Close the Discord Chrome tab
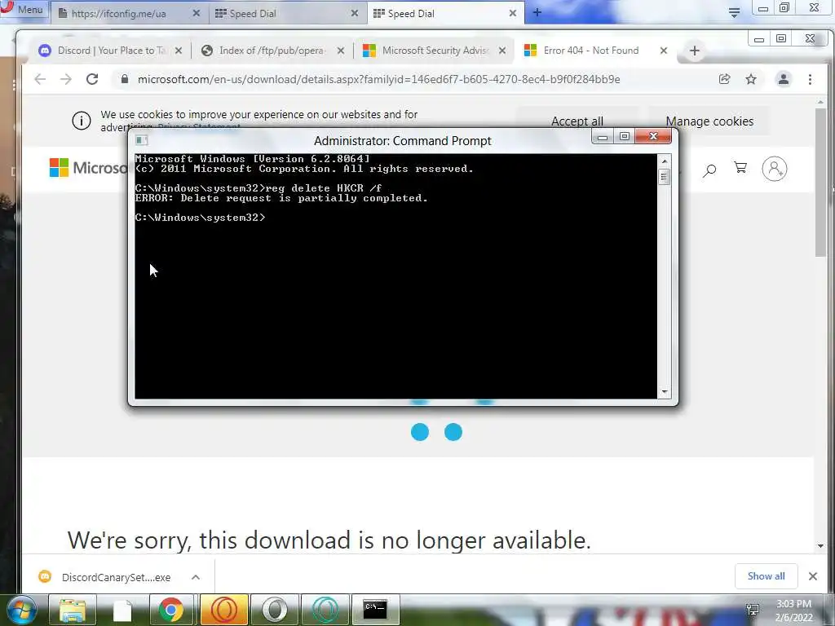The image size is (835, 626). [179, 51]
